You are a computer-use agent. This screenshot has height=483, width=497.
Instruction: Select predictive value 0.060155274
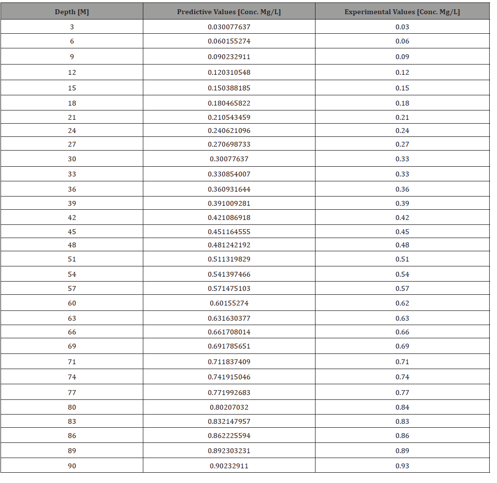pyautogui.click(x=229, y=41)
